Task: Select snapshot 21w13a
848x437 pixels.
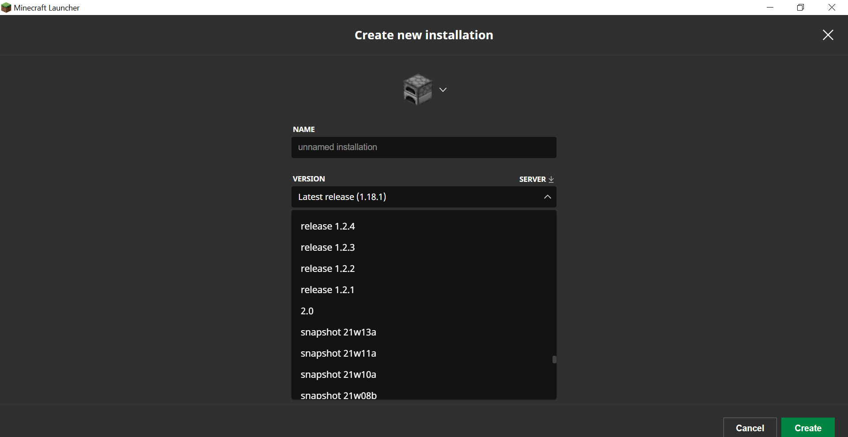Action: (338, 332)
